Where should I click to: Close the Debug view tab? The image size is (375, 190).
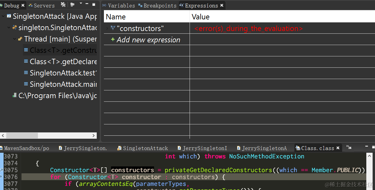23,5
